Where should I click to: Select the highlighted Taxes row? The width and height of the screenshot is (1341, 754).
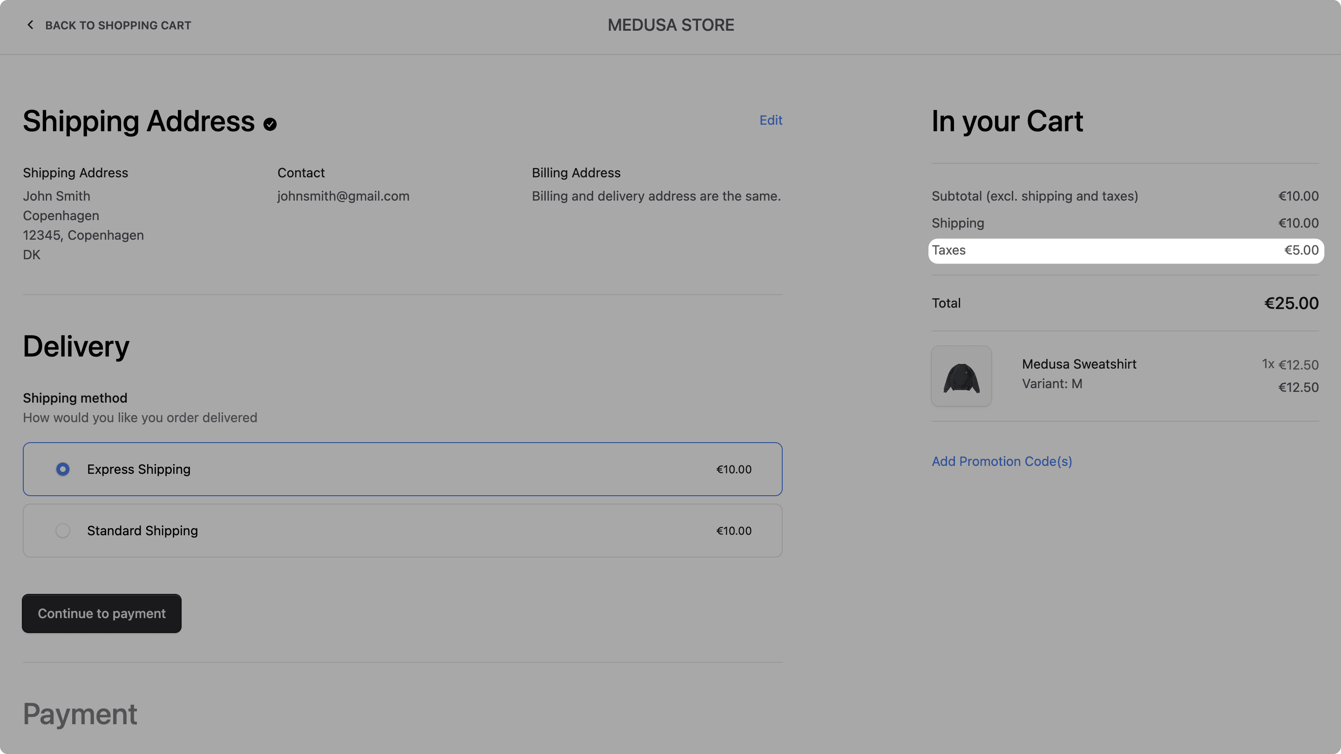[1125, 250]
